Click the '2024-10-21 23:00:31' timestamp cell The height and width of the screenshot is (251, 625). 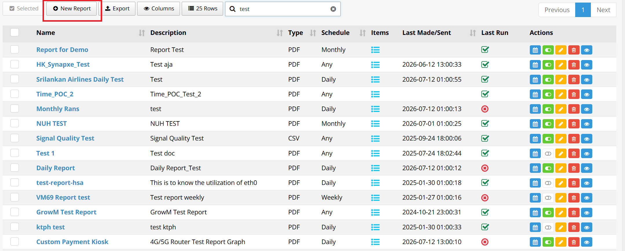pyautogui.click(x=432, y=212)
